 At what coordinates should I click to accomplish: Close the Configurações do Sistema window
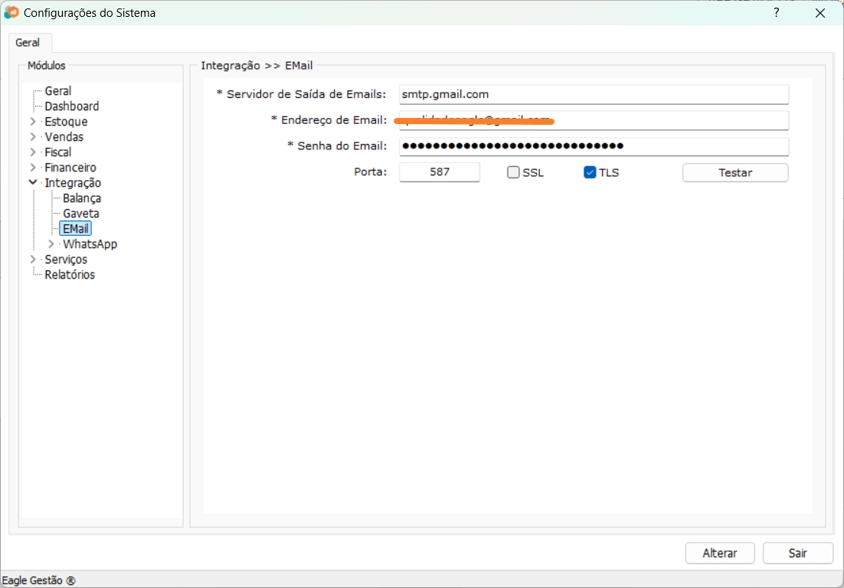pos(819,13)
